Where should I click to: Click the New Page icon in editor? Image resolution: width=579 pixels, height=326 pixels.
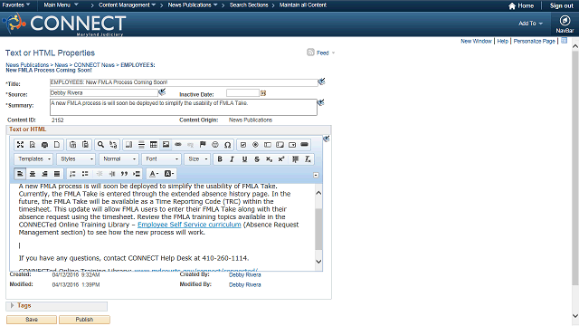pyautogui.click(x=57, y=145)
